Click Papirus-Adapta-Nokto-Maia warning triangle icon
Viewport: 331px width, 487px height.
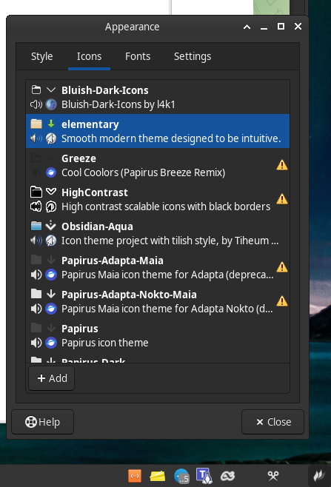pyautogui.click(x=282, y=301)
